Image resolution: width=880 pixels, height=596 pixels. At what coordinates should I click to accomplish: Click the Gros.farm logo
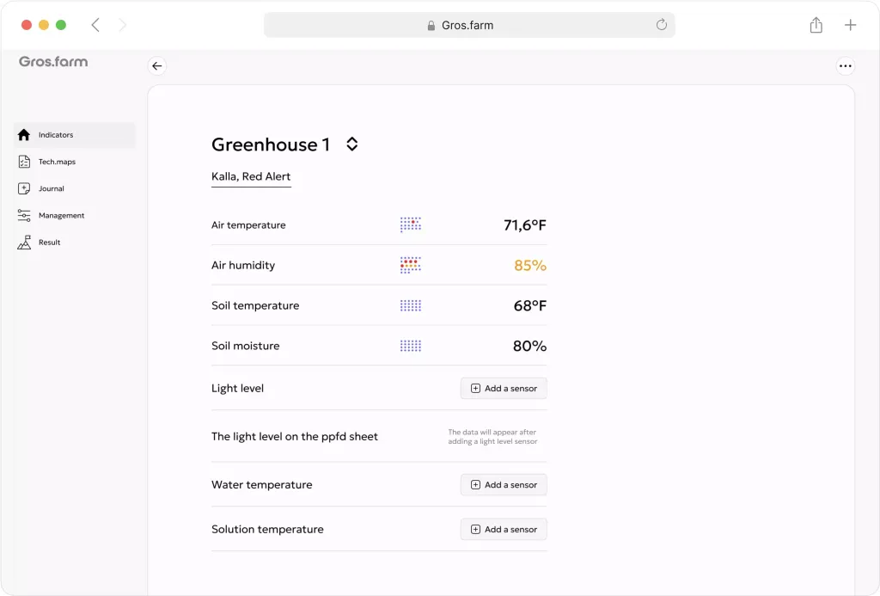53,62
